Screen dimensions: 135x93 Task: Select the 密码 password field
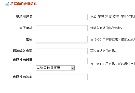[62, 39]
